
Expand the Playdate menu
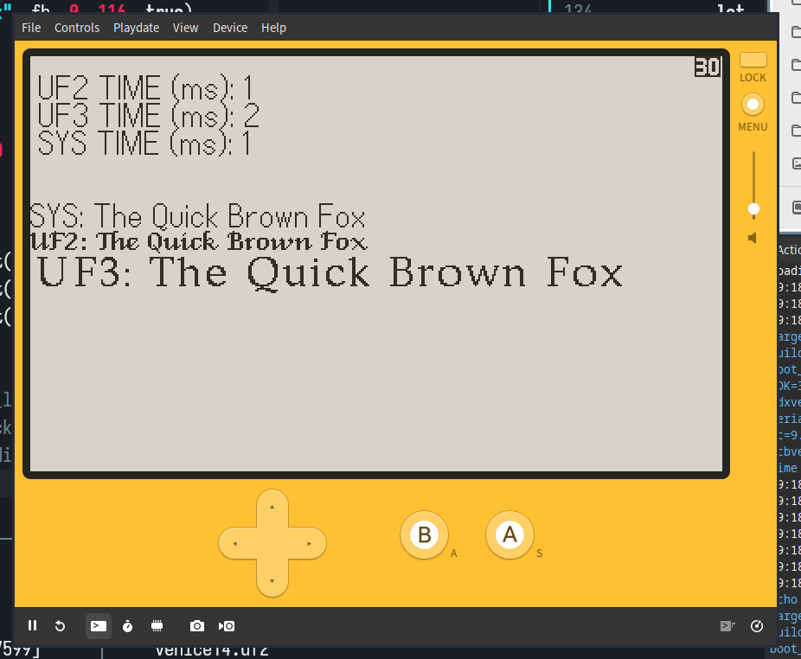(x=136, y=28)
